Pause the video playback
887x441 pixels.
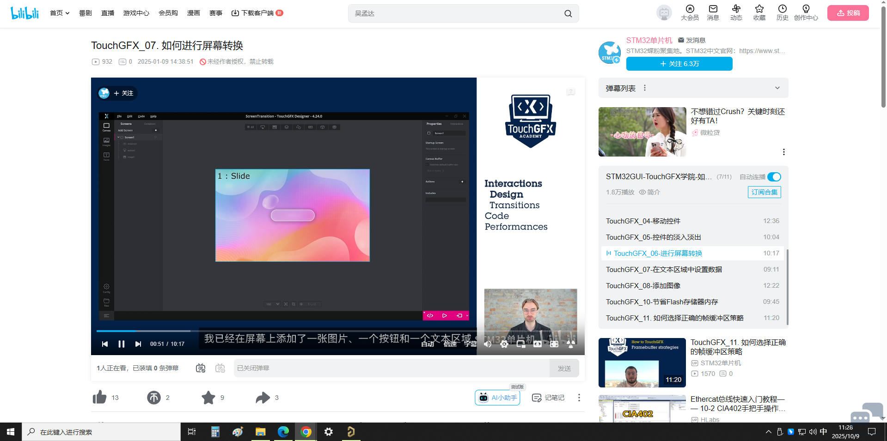click(x=122, y=344)
